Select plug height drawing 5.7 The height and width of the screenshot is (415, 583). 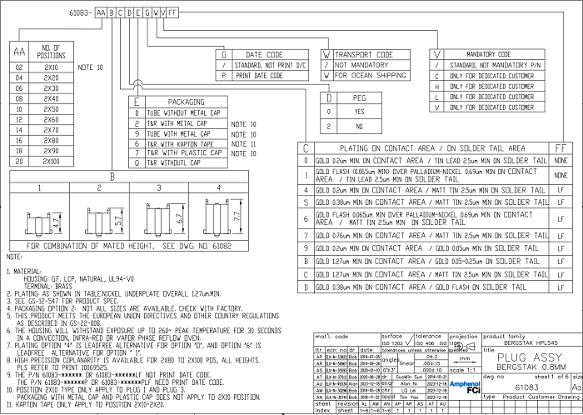click(105, 221)
